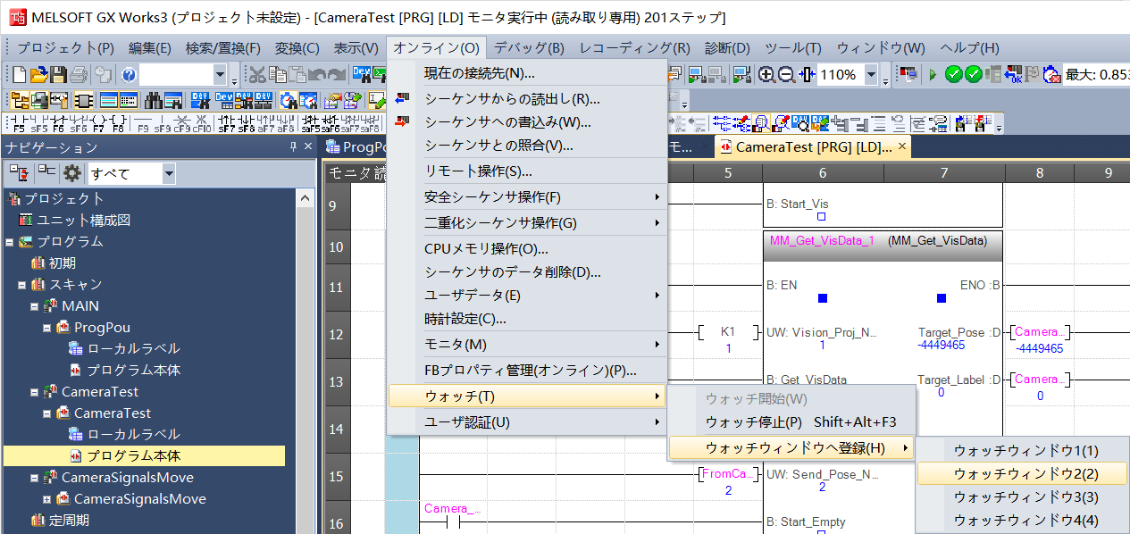This screenshot has height=534, width=1130.
Task: Open the すべて filter dropdown
Action: click(x=169, y=173)
